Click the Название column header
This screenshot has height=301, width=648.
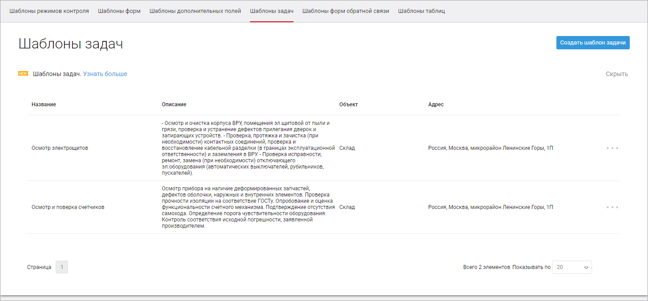click(x=44, y=104)
